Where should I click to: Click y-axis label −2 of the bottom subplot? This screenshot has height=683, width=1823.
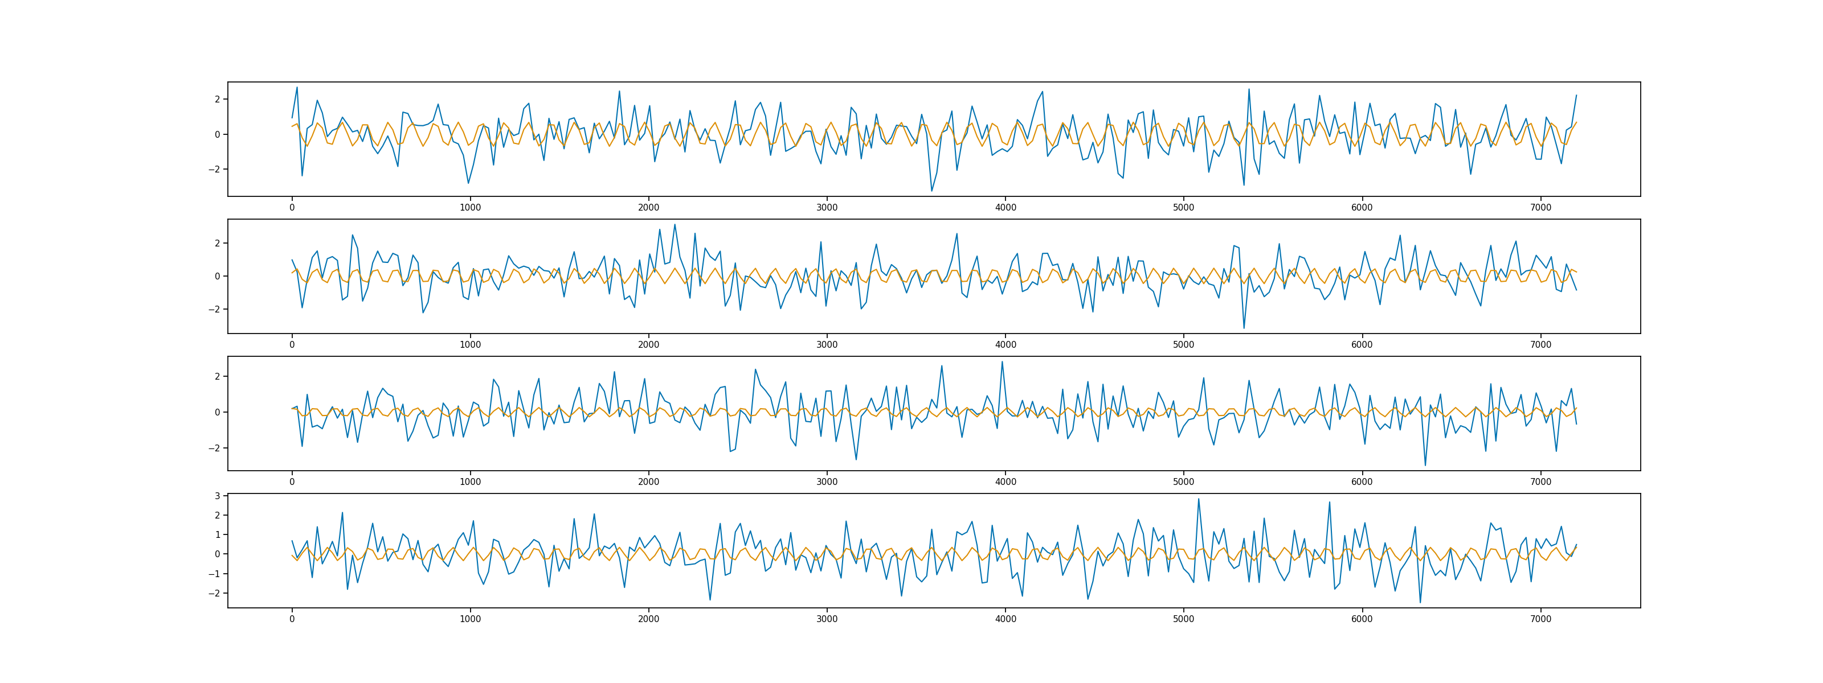pos(214,593)
